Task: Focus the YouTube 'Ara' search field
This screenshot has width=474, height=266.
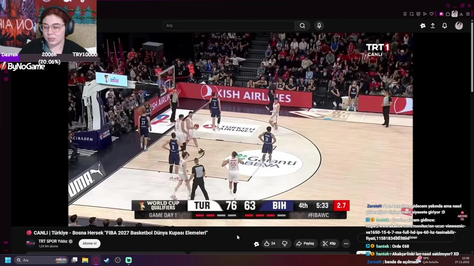Action: 228,25
